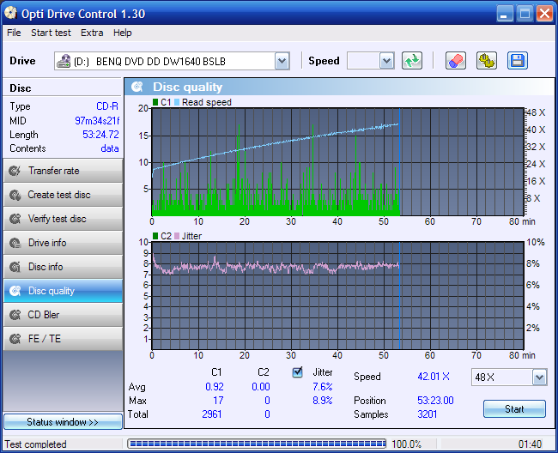The width and height of the screenshot is (558, 453).
Task: Click the elapsed time 01:40
Action: pyautogui.click(x=530, y=444)
